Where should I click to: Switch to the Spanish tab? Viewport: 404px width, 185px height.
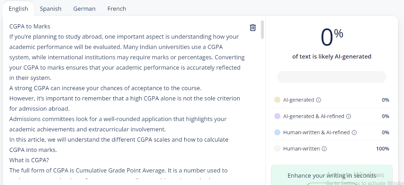point(50,9)
